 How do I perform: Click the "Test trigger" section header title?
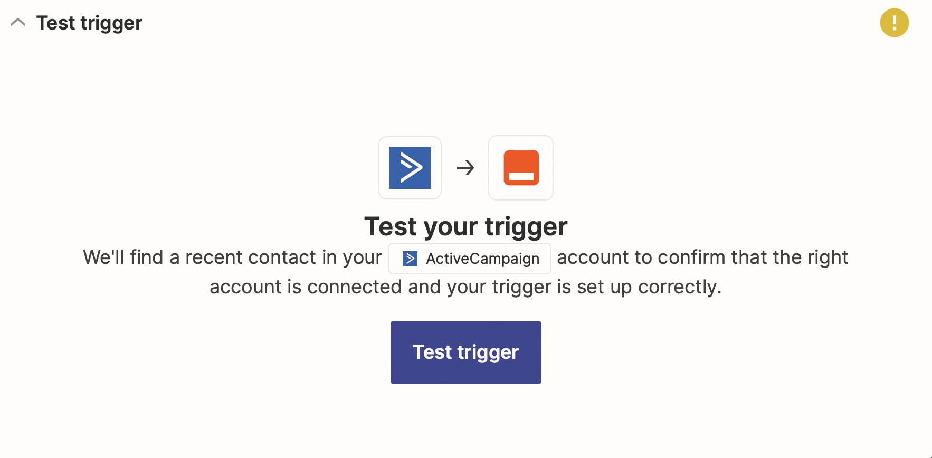89,23
